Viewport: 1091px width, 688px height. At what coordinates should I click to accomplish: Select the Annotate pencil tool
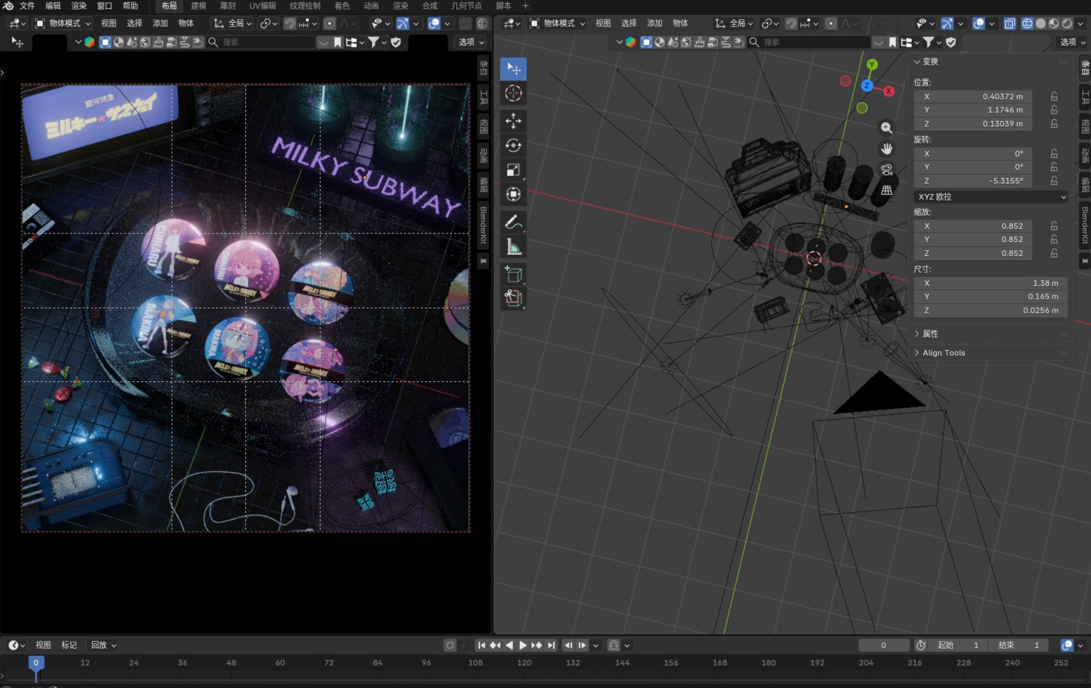[x=513, y=222]
